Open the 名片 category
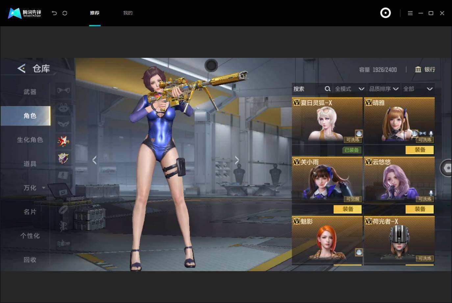This screenshot has width=452, height=303. (30, 212)
